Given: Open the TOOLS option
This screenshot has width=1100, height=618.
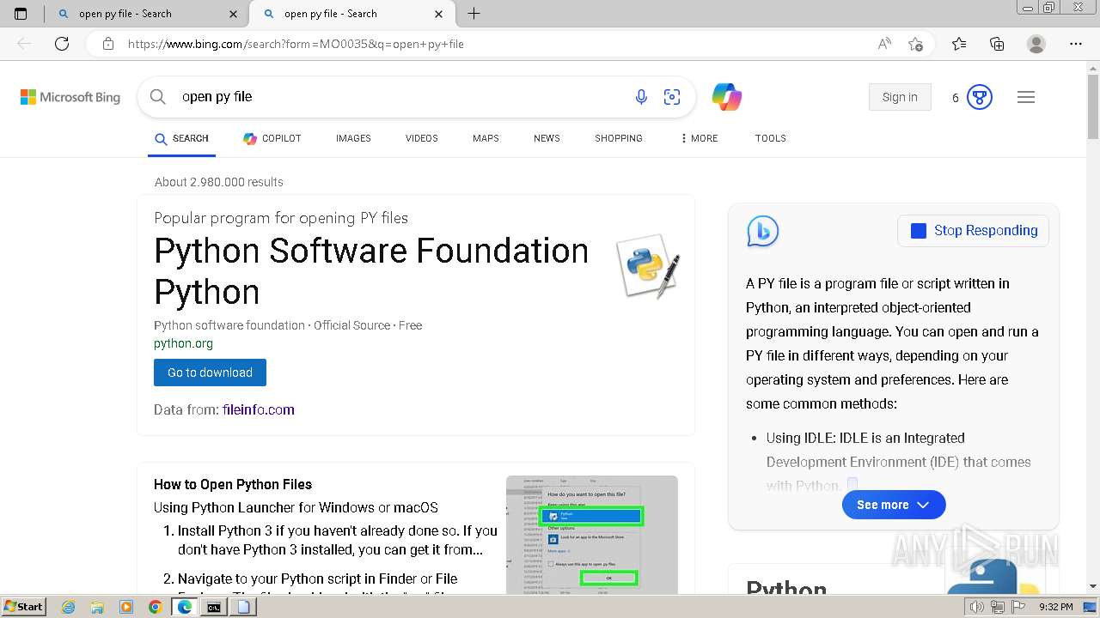Looking at the screenshot, I should tap(771, 138).
